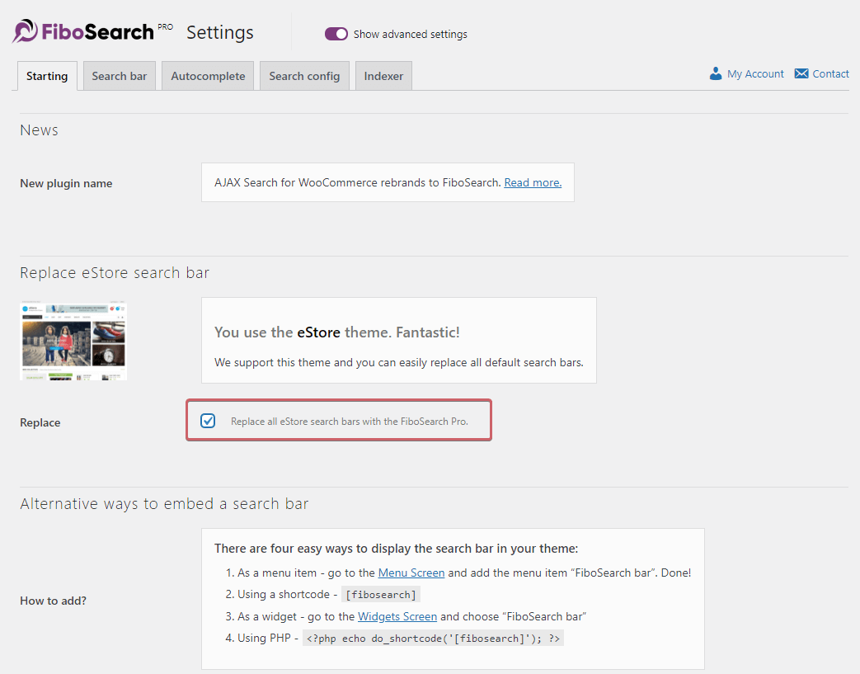Click the 'New plugin name' label
Image resolution: width=860 pixels, height=674 pixels.
click(x=66, y=183)
